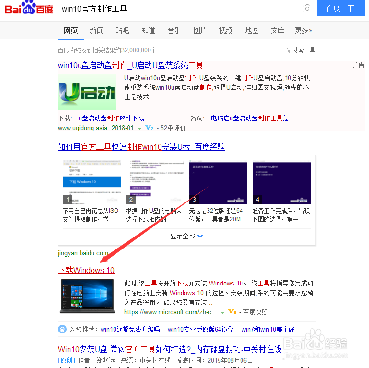The height and width of the screenshot is (368, 369).
Task: Click the www.uqidong.asia URL text
Action: pyautogui.click(x=82, y=128)
